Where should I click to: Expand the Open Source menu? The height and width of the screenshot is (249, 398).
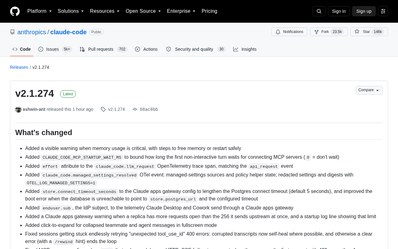143,11
